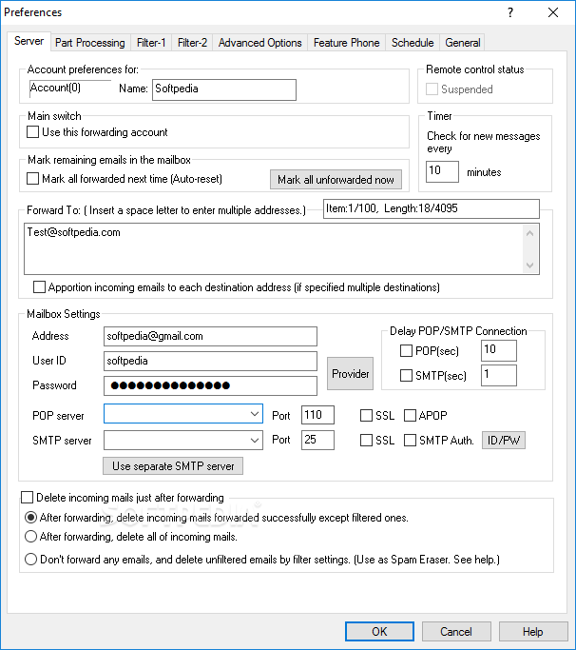The image size is (576, 650).
Task: Expand the POP server dropdown
Action: pos(254,414)
